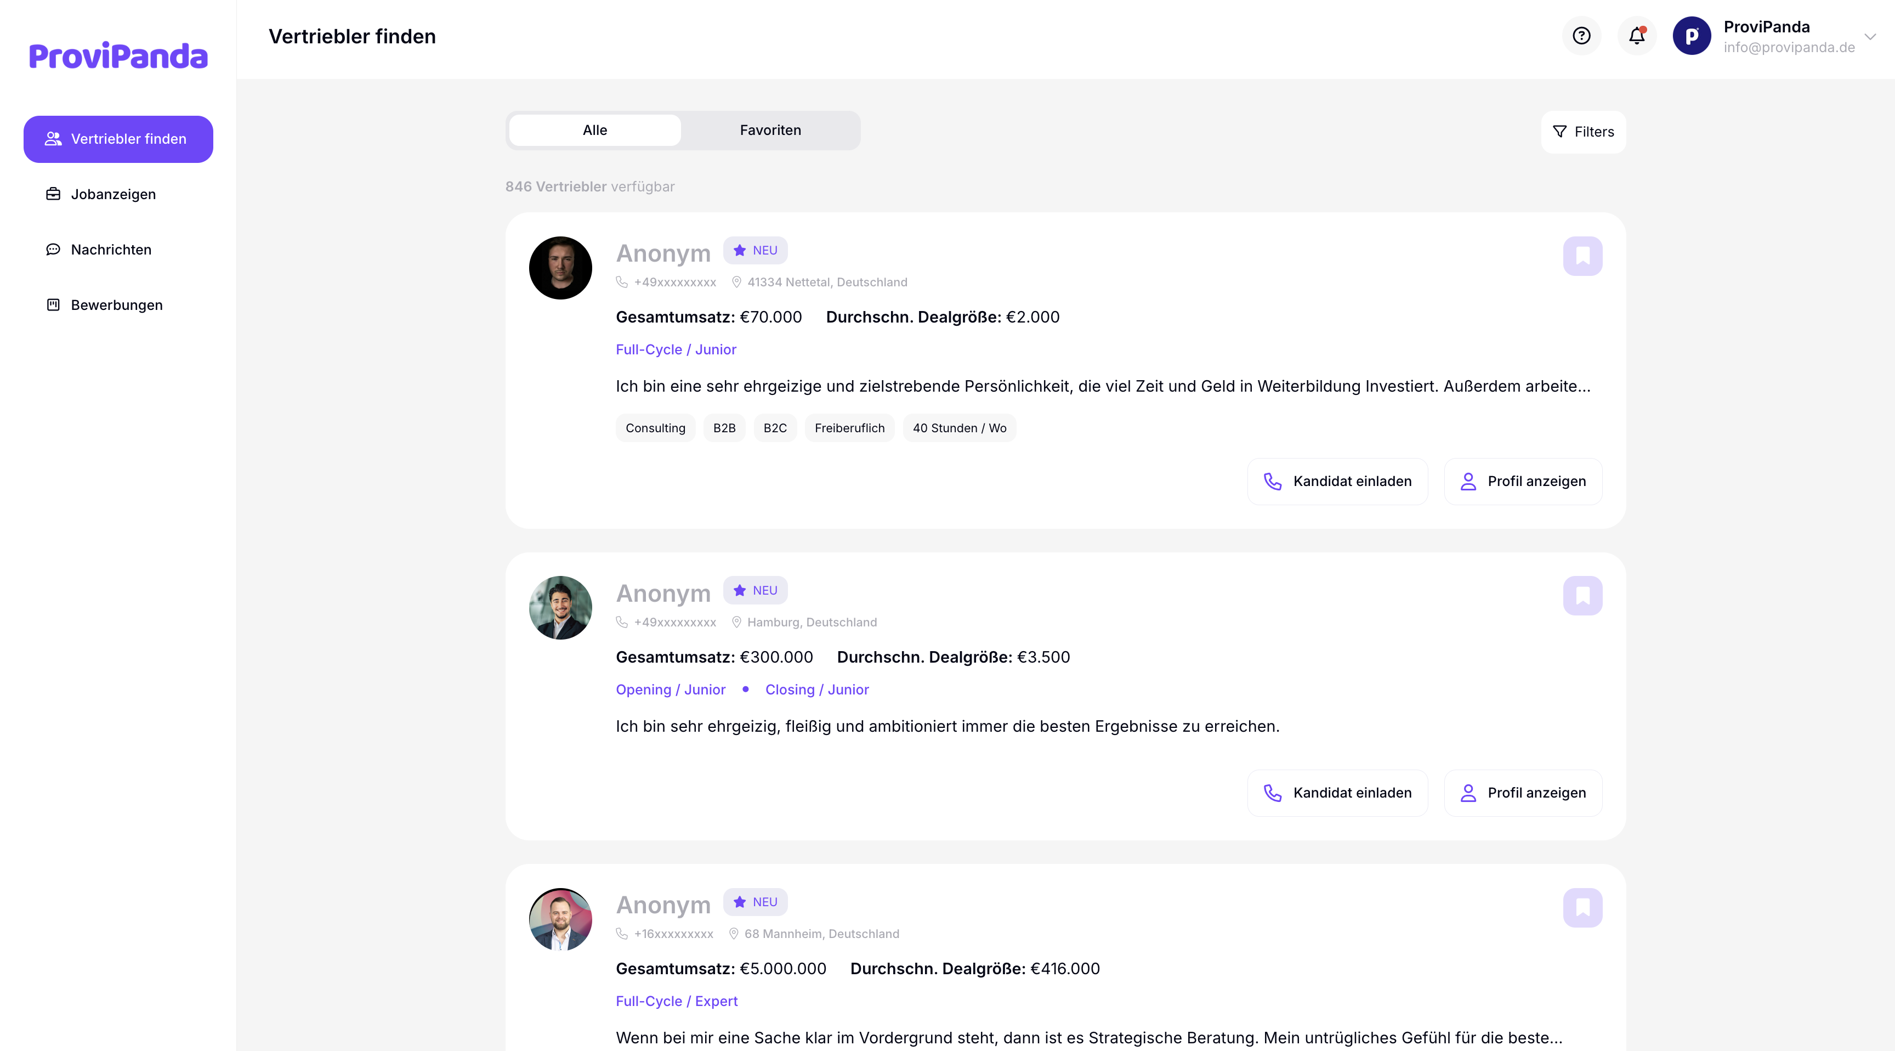This screenshot has width=1895, height=1051.
Task: Open notifications bell icon
Action: pyautogui.click(x=1636, y=36)
